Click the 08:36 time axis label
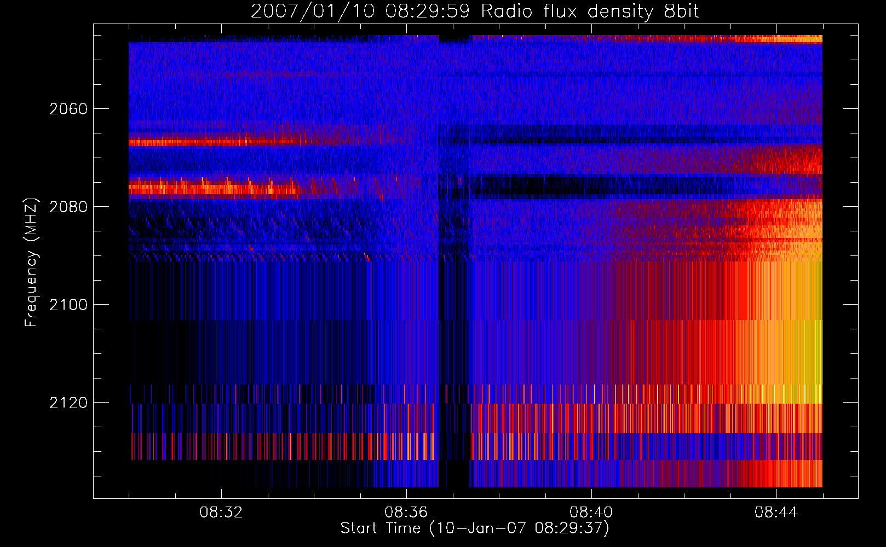886x547 pixels. coord(406,512)
